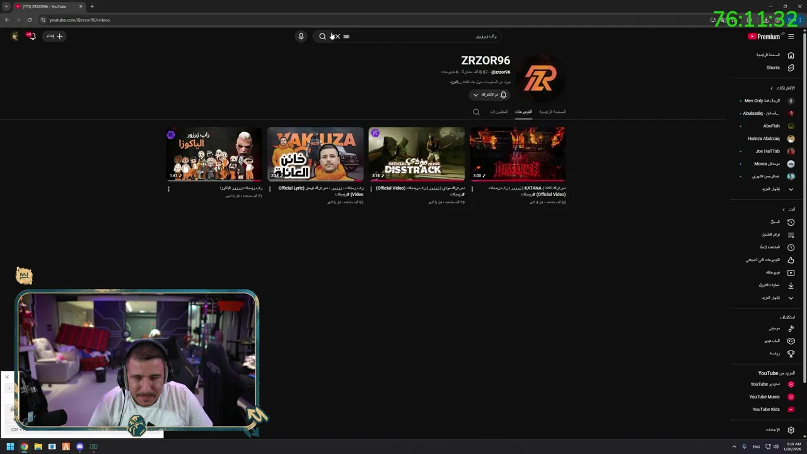Open the Watch Later clock icon
Screen dimensions: 807x454
point(791,247)
